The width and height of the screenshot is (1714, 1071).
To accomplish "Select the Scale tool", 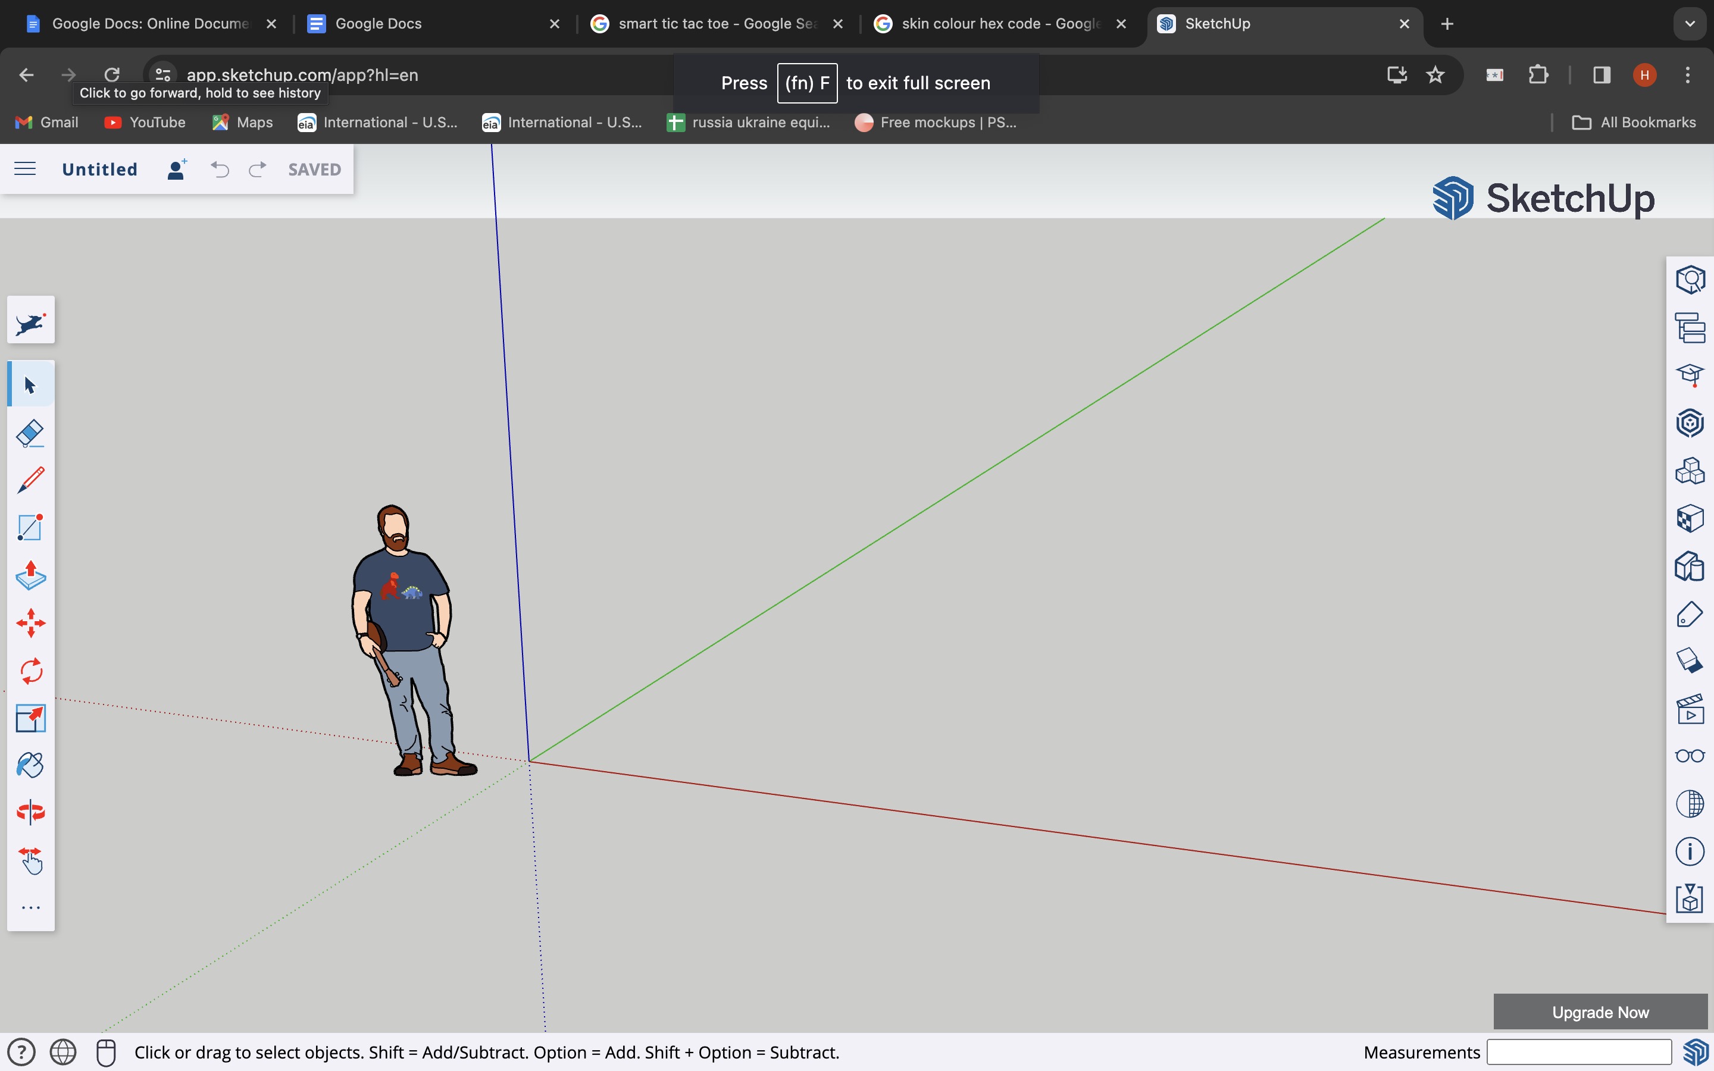I will pos(30,718).
